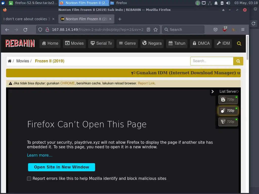The image size is (259, 194).
Task: Open the applications menu in the panel corner
Action: (3, 3)
